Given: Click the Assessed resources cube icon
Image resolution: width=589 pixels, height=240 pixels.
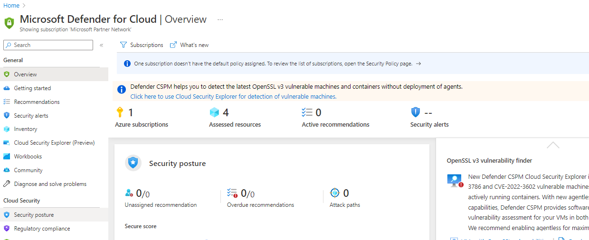Looking at the screenshot, I should 215,112.
